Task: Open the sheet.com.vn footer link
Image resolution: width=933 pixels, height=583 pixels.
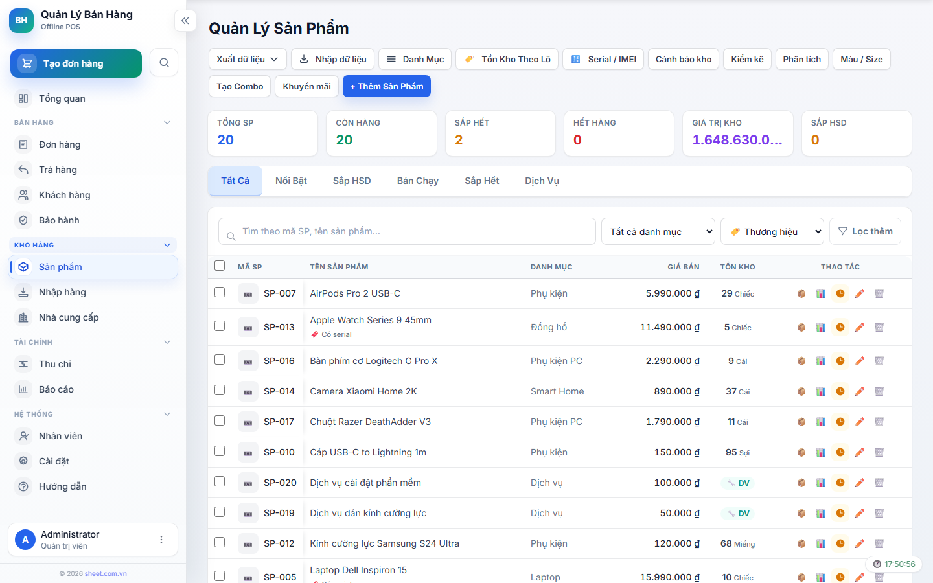Action: pos(106,573)
